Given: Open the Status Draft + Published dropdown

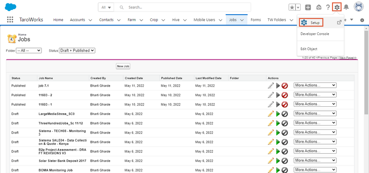Looking at the screenshot, I should coord(77,51).
